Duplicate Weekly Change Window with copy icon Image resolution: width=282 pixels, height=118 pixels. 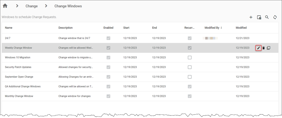tap(269, 48)
